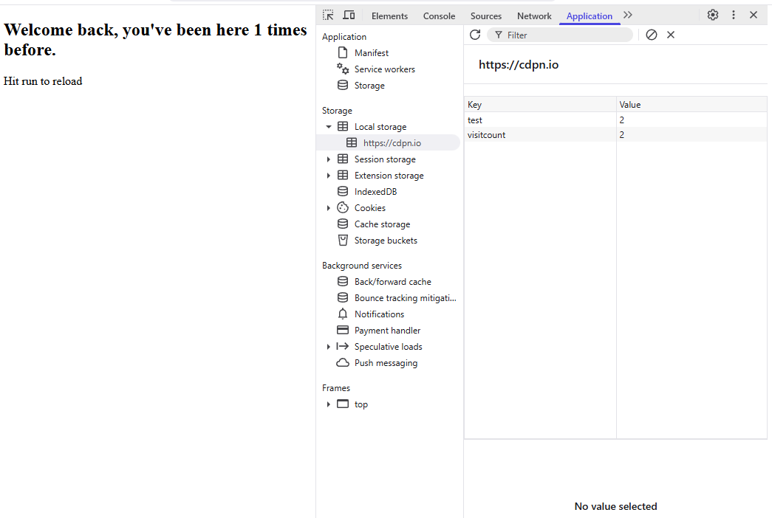Toggle the device toolbar icon
Viewport: 772px width, 518px height.
(349, 15)
